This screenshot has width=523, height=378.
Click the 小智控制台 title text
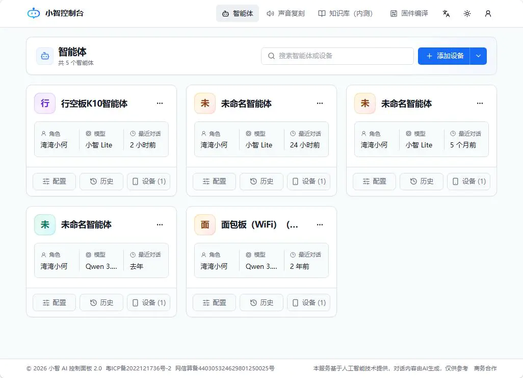click(x=64, y=13)
